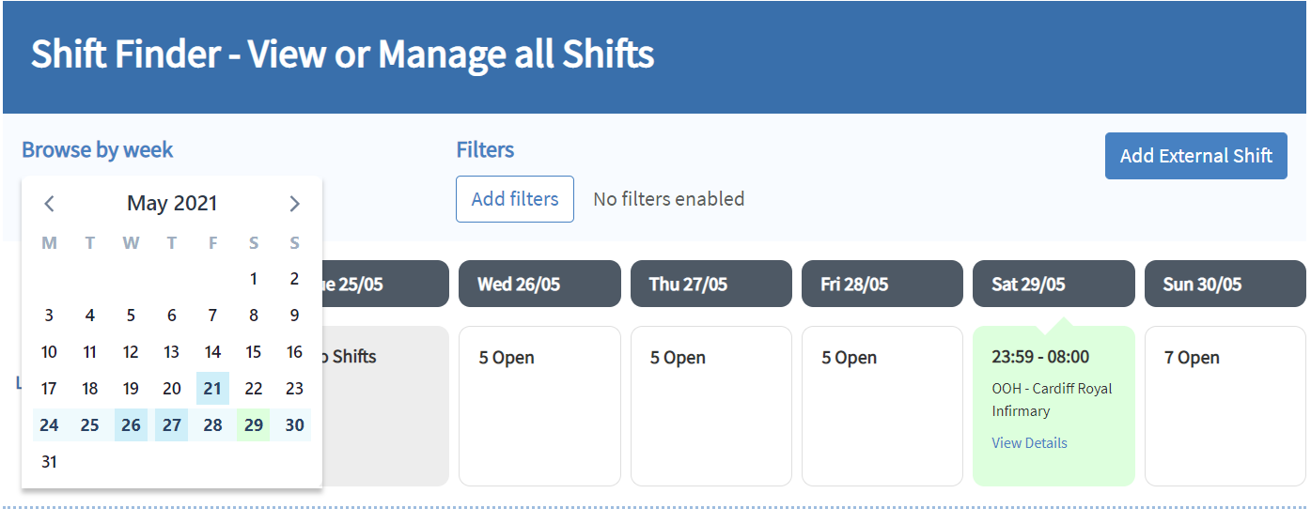Click the May 2021 month title
Viewport: 1311px width, 524px height.
pos(172,204)
